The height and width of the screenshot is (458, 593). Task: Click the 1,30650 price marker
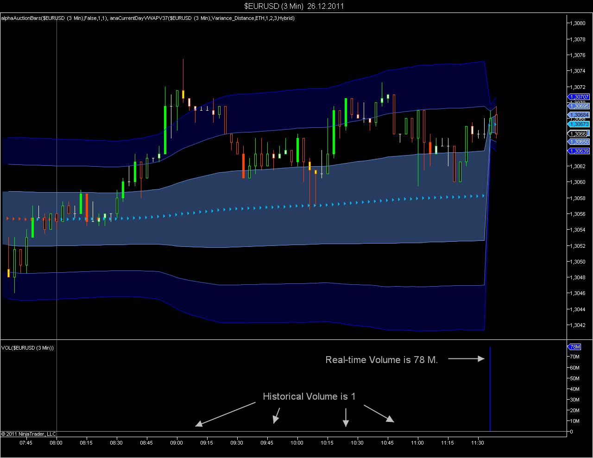(579, 142)
